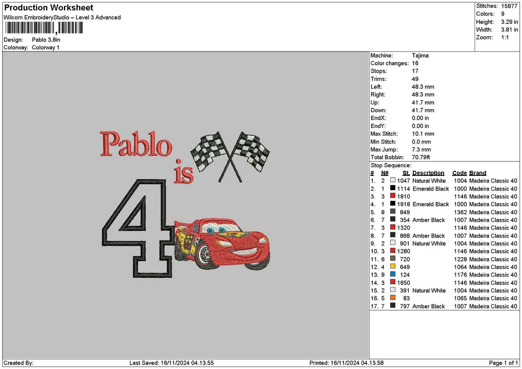The image size is (522, 369).
Task: Click the "Production Worksheet" title
Action: [x=48, y=8]
